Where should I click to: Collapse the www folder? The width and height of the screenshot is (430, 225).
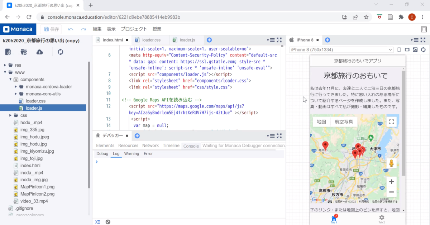click(5, 72)
